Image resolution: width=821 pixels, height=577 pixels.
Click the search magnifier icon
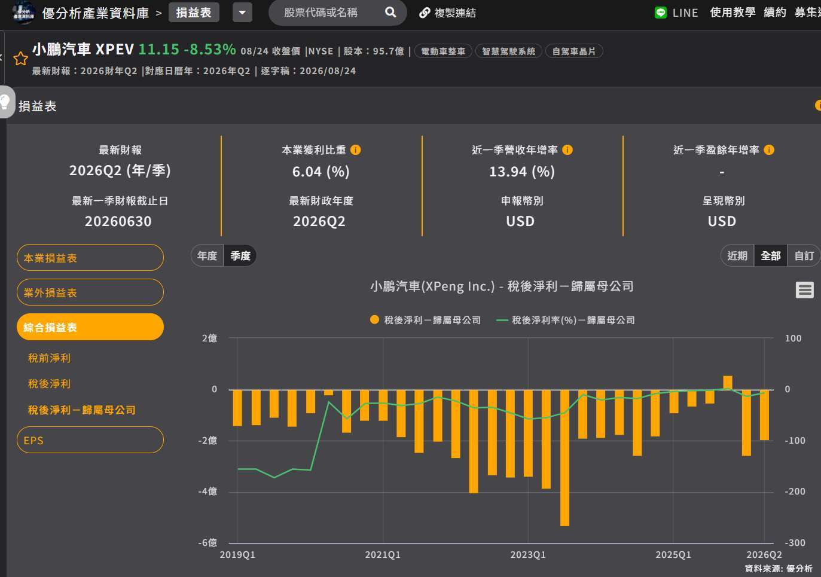pos(390,12)
